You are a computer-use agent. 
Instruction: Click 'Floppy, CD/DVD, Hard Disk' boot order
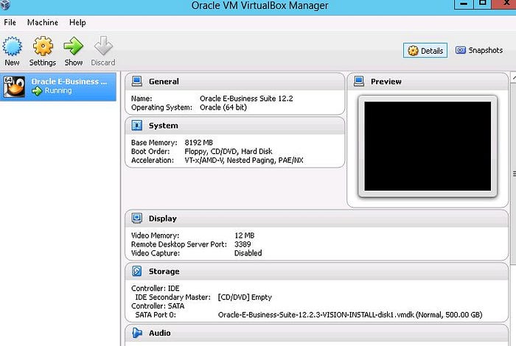pos(229,152)
